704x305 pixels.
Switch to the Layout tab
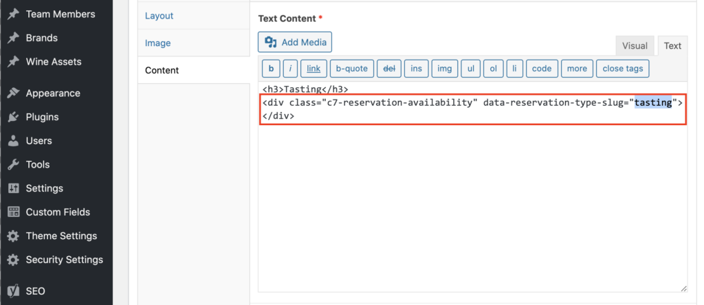pos(193,16)
